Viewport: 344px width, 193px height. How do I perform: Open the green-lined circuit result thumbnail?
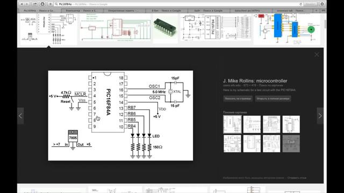click(116, 28)
